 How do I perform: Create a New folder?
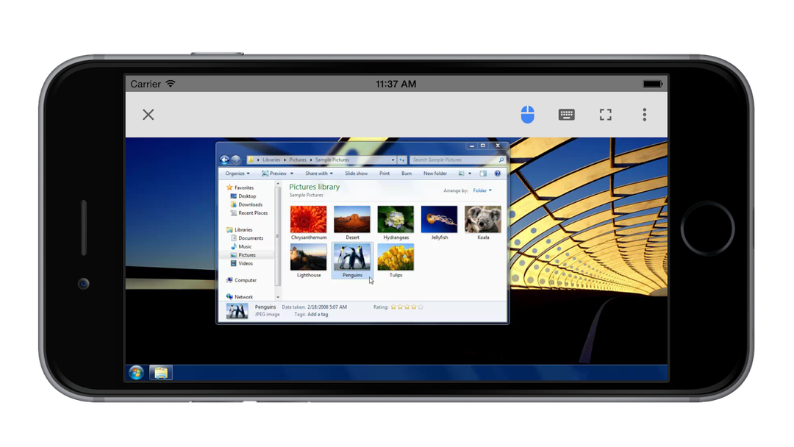[435, 173]
